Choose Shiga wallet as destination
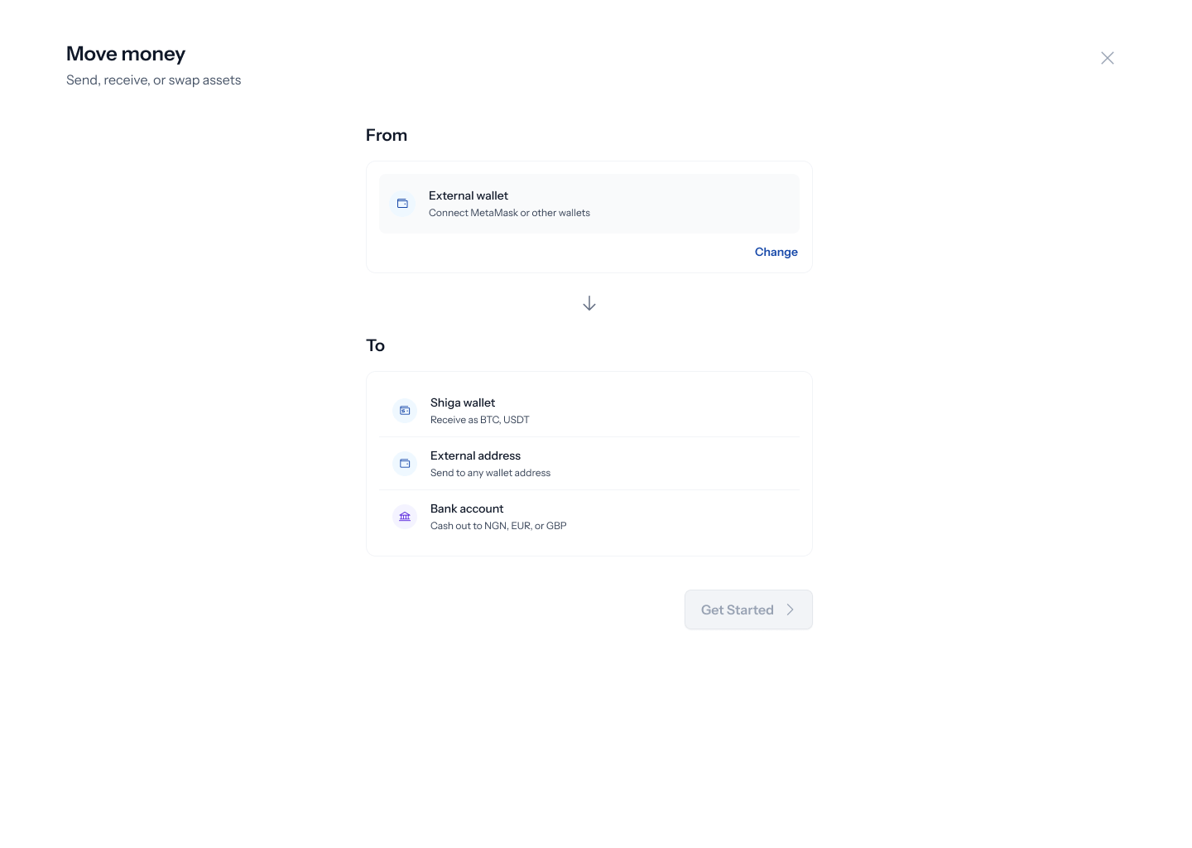The image size is (1192, 848). 589,411
